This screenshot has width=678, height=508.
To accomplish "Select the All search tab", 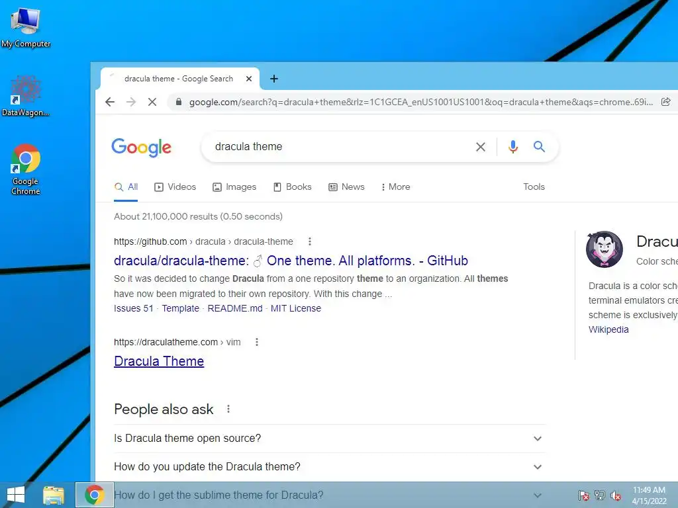I will point(126,187).
